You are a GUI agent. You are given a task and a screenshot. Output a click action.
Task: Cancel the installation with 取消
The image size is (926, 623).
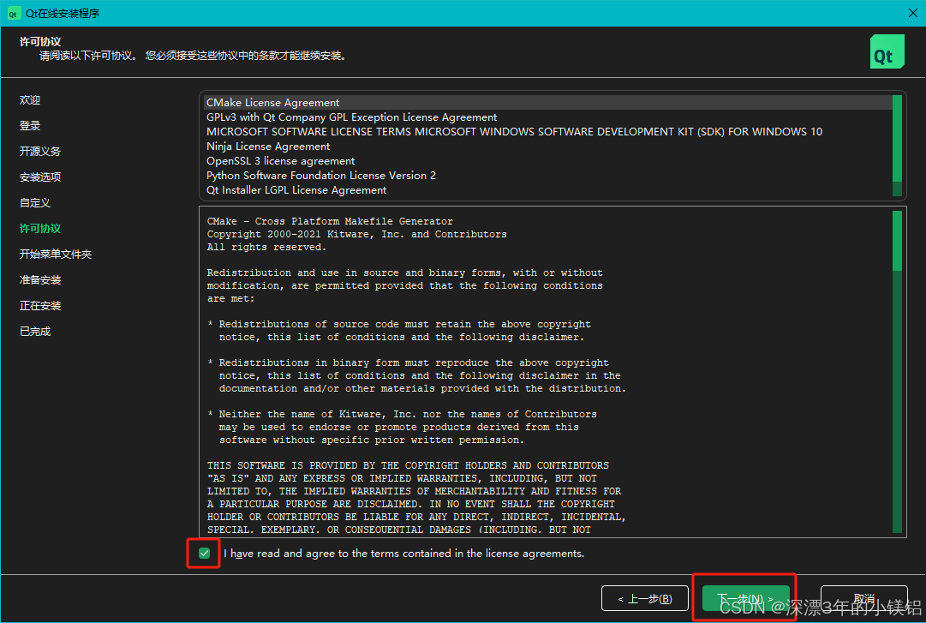[864, 599]
